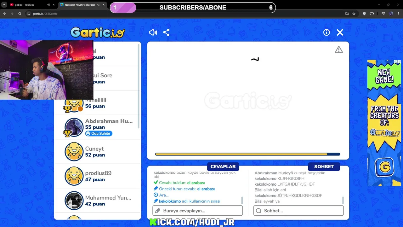
Task: Click the yellow G icon in the ad
Action: (384, 167)
